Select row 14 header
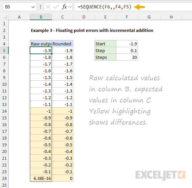This screenshot has height=188, width=192. point(4,111)
